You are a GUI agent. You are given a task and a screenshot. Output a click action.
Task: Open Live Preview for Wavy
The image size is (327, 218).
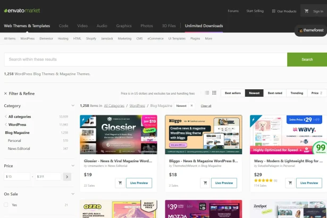coord(309,183)
